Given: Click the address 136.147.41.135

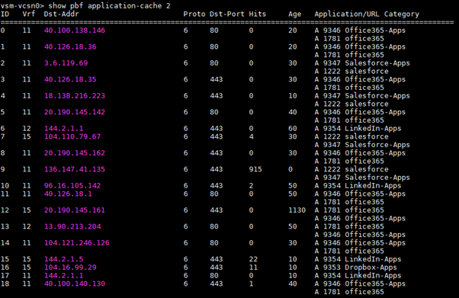Looking at the screenshot, I should tap(75, 169).
